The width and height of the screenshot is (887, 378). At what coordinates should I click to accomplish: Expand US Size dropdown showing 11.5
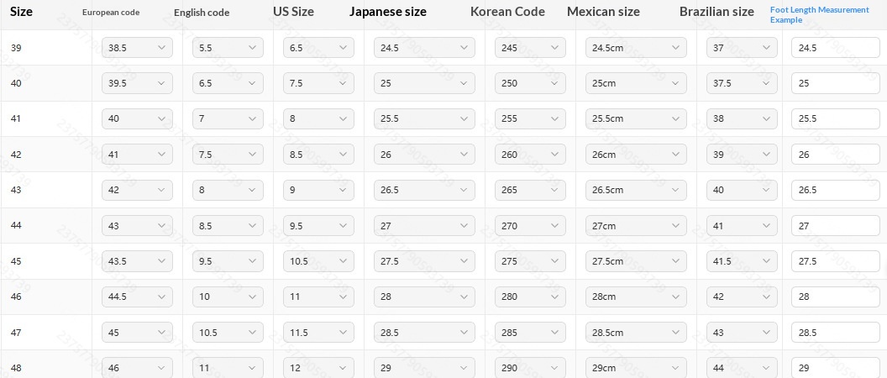(x=318, y=333)
